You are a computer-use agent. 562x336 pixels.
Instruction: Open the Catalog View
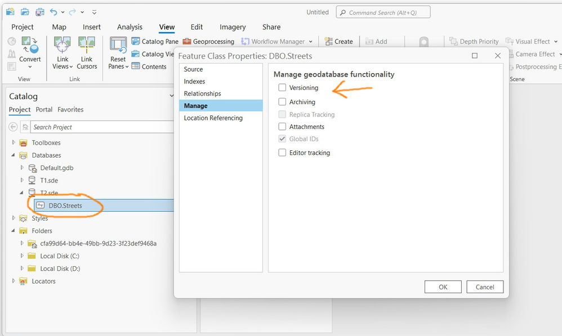(x=153, y=54)
